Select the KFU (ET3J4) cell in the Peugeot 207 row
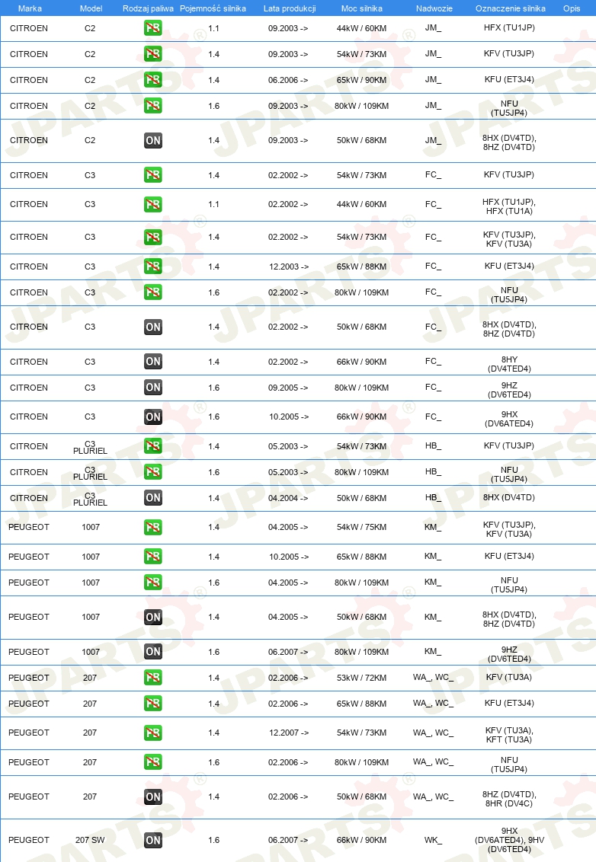 pyautogui.click(x=509, y=703)
